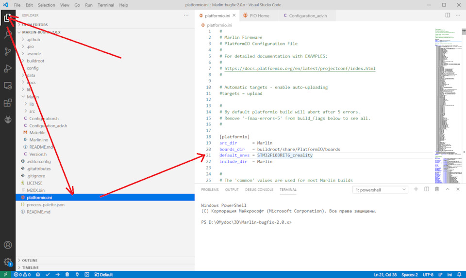This screenshot has width=466, height=278.
Task: Open the Help menu
Action: coord(123,5)
